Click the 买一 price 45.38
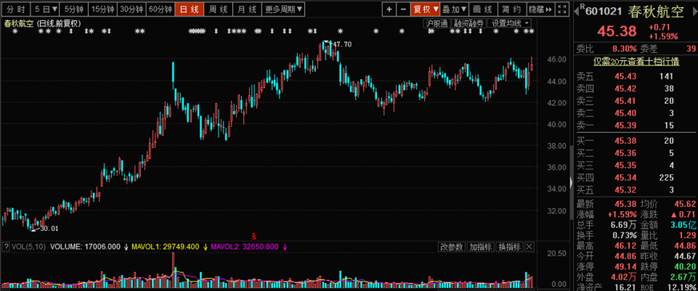This screenshot has width=698, height=291. 625,141
